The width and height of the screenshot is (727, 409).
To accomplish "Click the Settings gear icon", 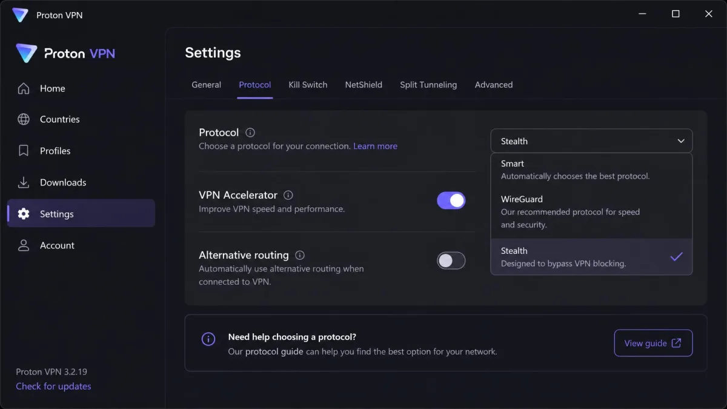I will [x=24, y=214].
